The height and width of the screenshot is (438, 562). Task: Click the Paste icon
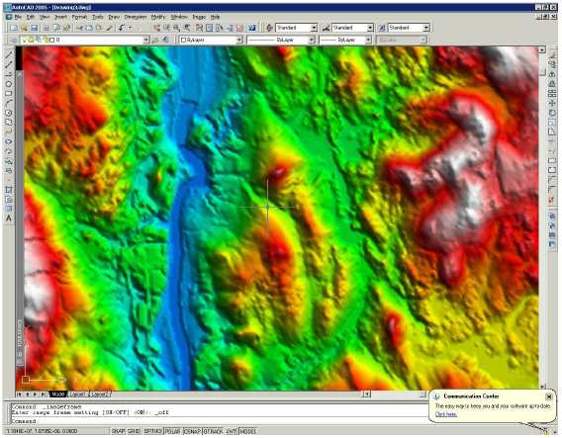[99, 28]
